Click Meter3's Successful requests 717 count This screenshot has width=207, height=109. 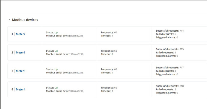point(181,67)
